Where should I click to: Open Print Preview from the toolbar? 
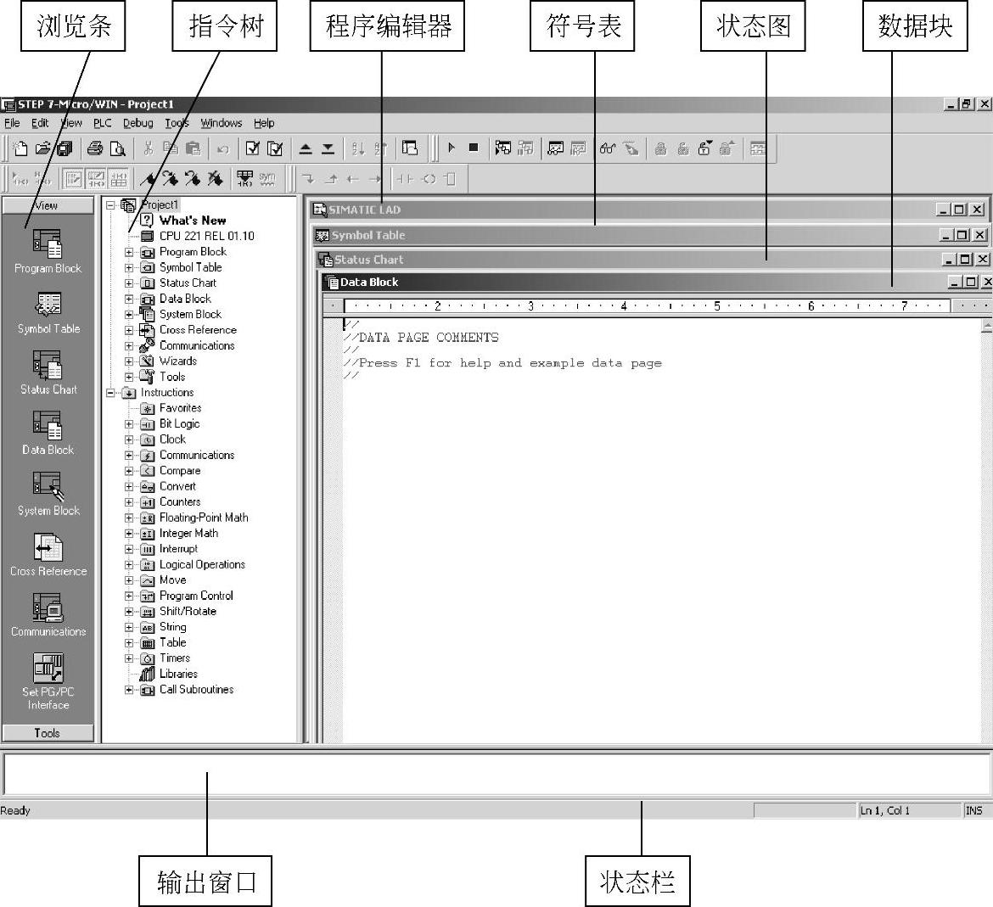pos(118,148)
